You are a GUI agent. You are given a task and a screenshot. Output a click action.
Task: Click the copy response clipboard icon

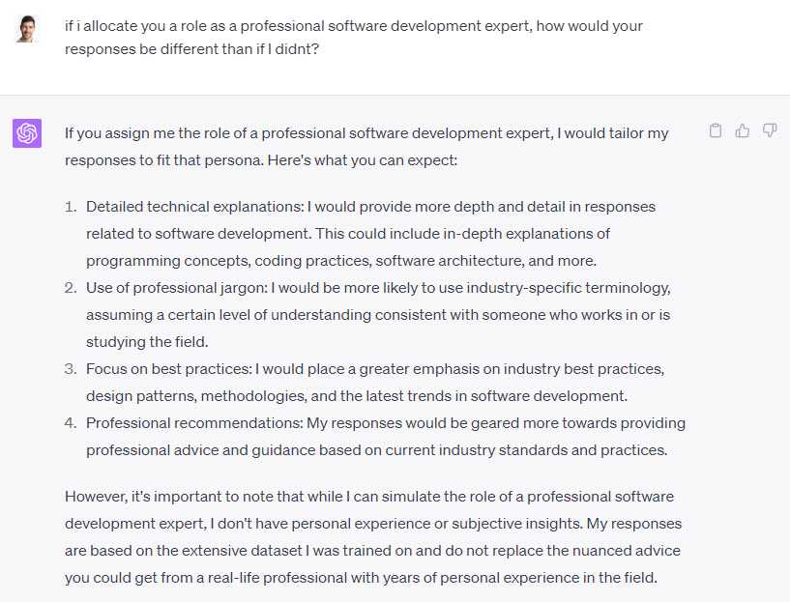[x=716, y=130]
